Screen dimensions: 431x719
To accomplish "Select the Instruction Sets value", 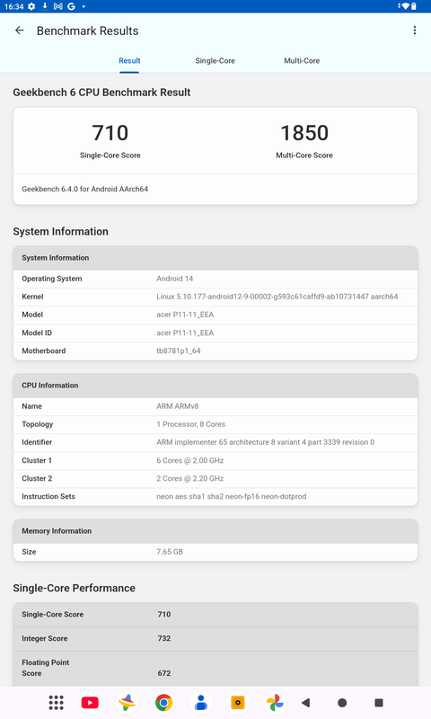I will click(232, 497).
